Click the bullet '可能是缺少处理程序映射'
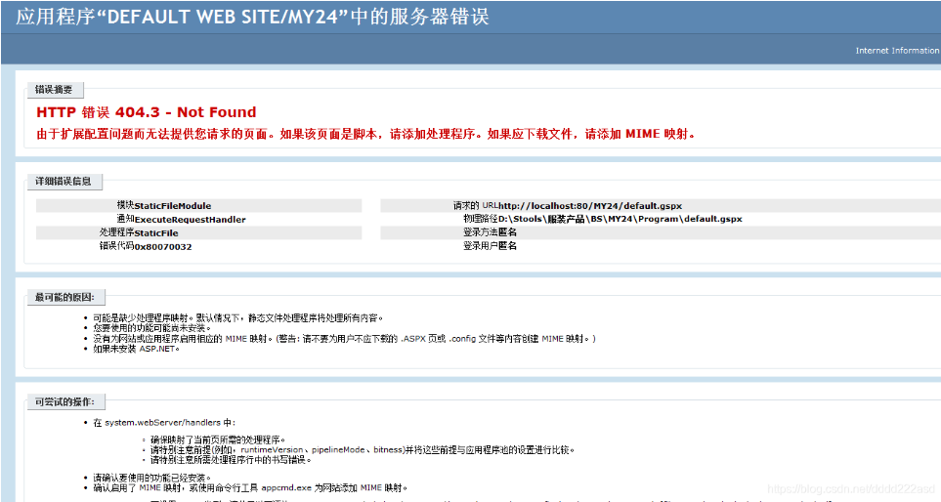Screen dimensions: 941x502 pyautogui.click(x=237, y=317)
